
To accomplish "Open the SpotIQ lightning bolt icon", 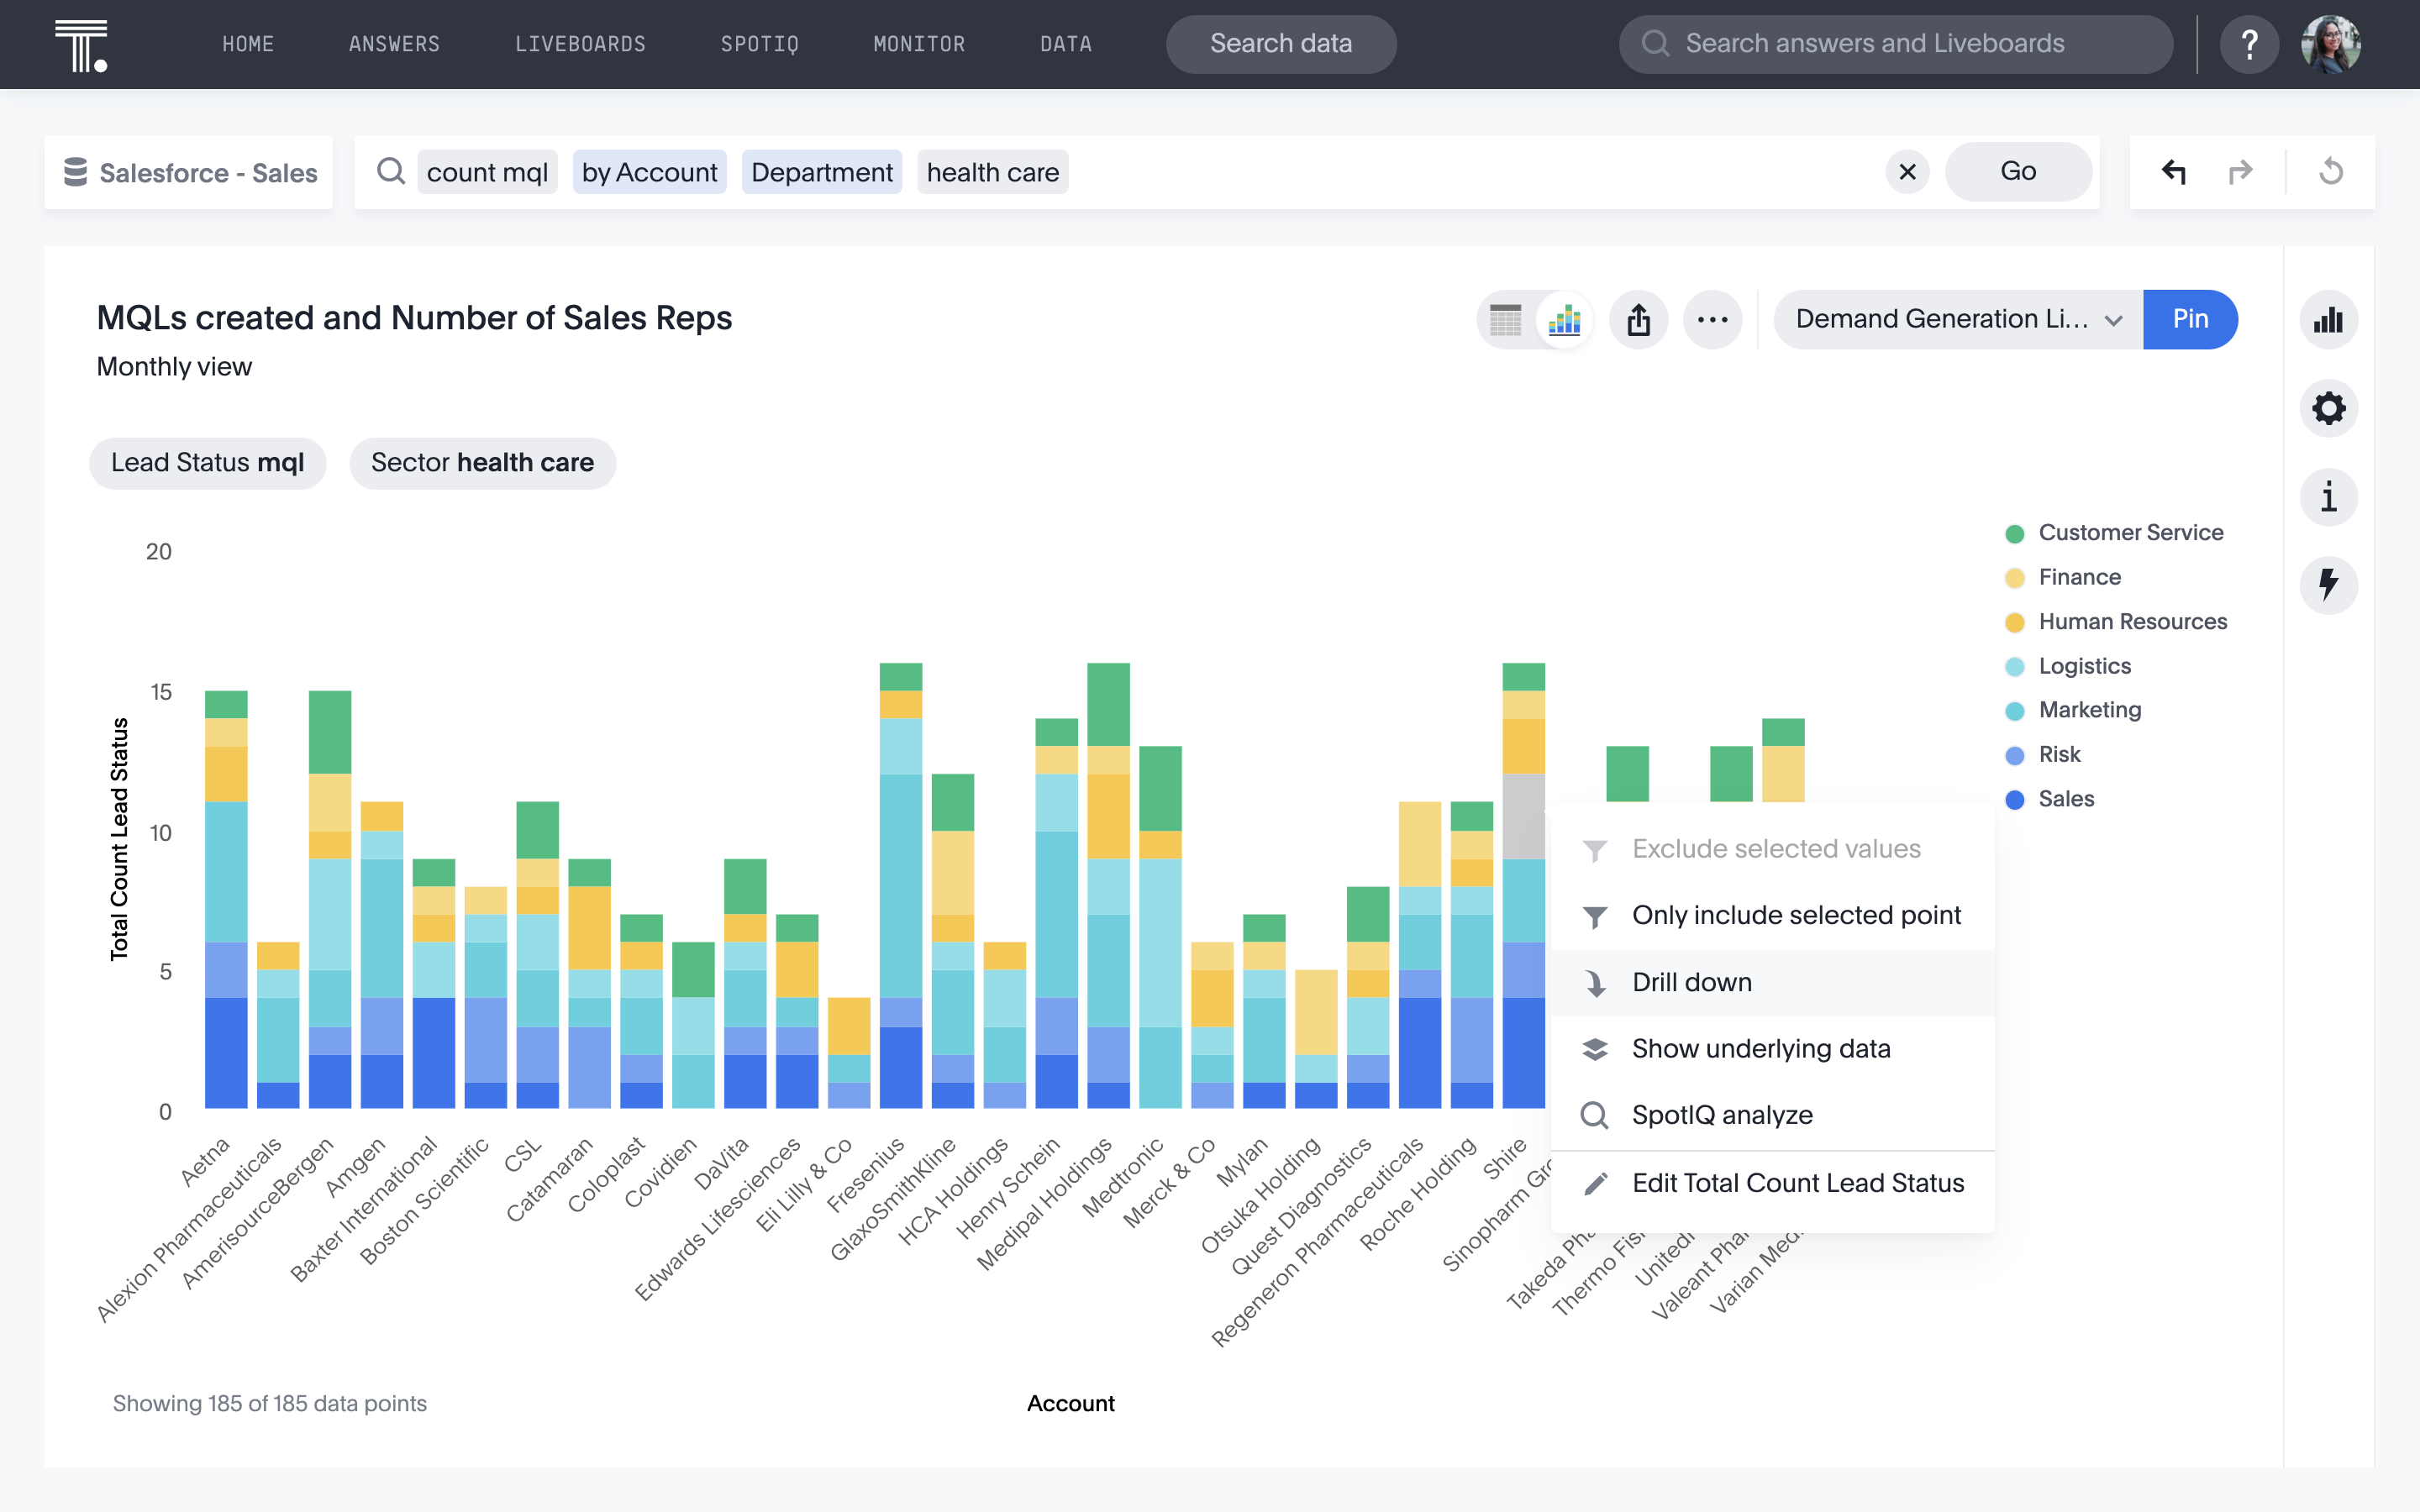I will coord(2328,585).
